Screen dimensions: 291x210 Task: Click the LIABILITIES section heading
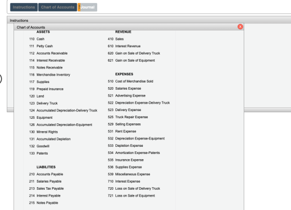46,167
